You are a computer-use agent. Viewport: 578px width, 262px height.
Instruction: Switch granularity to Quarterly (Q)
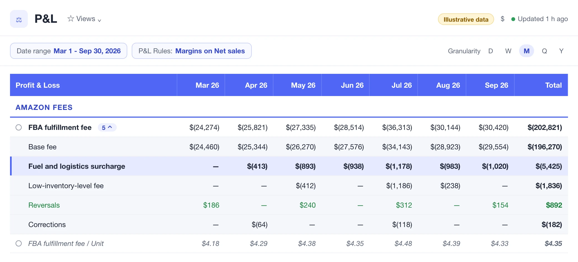[544, 51]
